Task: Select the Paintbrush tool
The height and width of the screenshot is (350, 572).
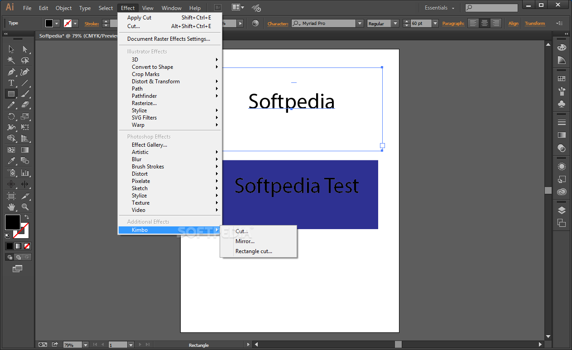Action: (x=25, y=94)
